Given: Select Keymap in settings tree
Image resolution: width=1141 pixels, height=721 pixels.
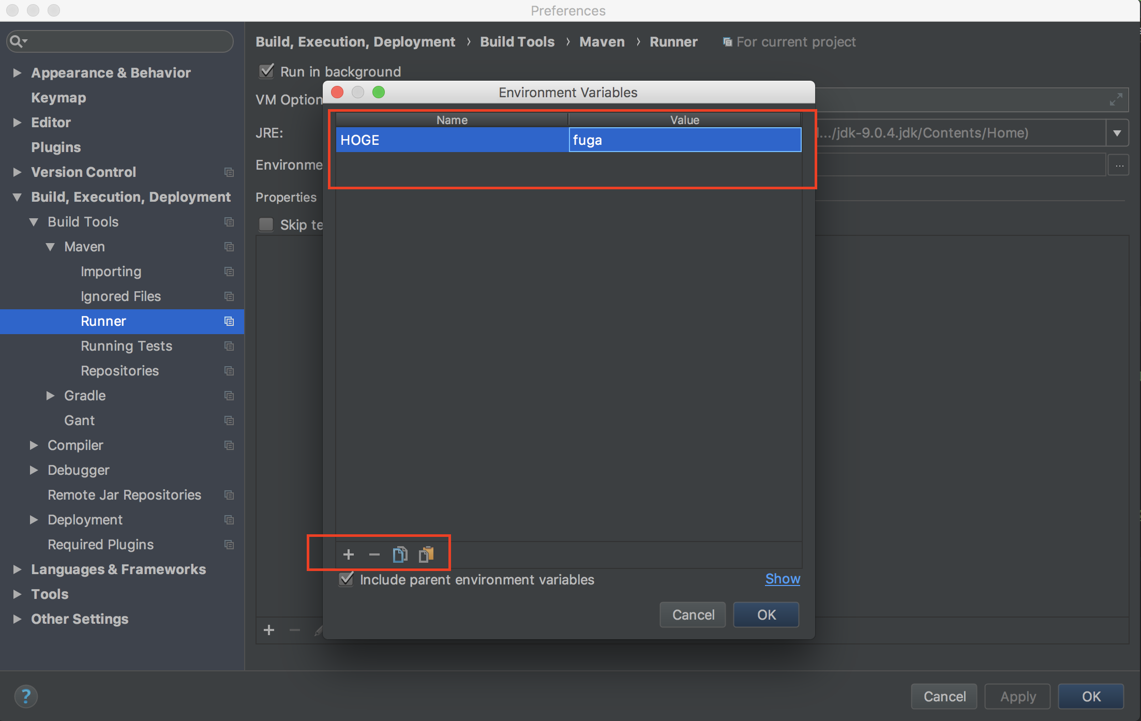Looking at the screenshot, I should point(58,98).
